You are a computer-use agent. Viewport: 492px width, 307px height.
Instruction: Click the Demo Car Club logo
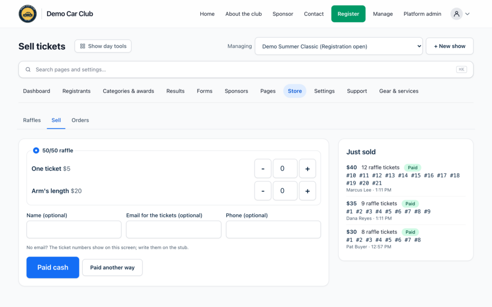[27, 14]
